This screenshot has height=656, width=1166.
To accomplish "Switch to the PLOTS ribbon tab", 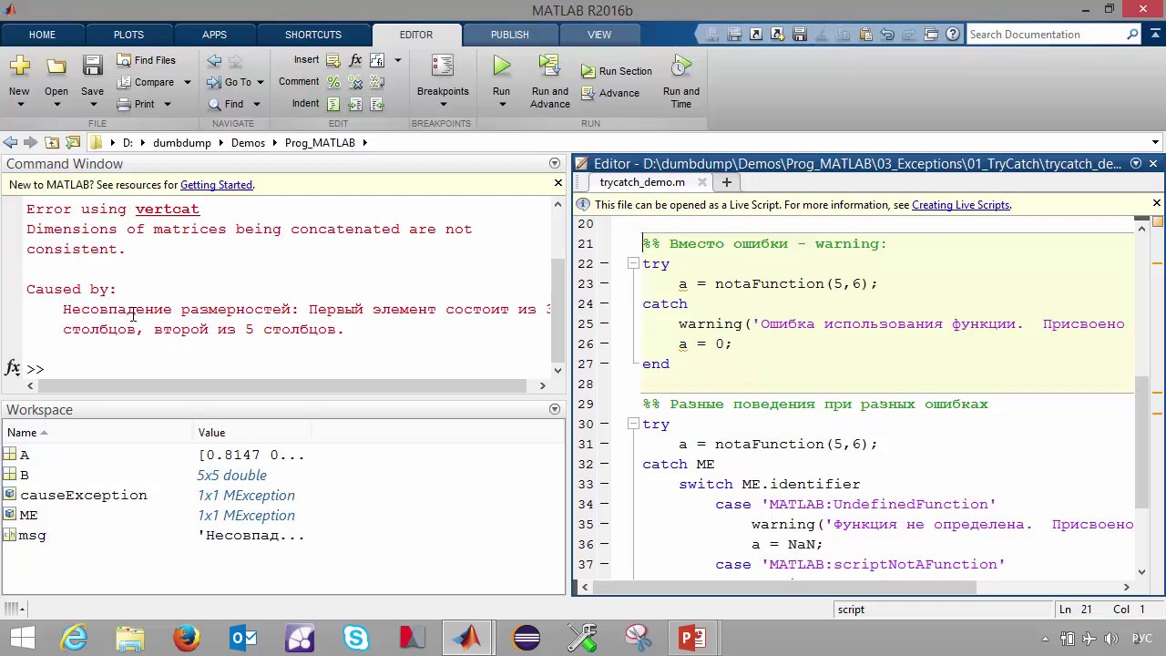I will 128,35.
